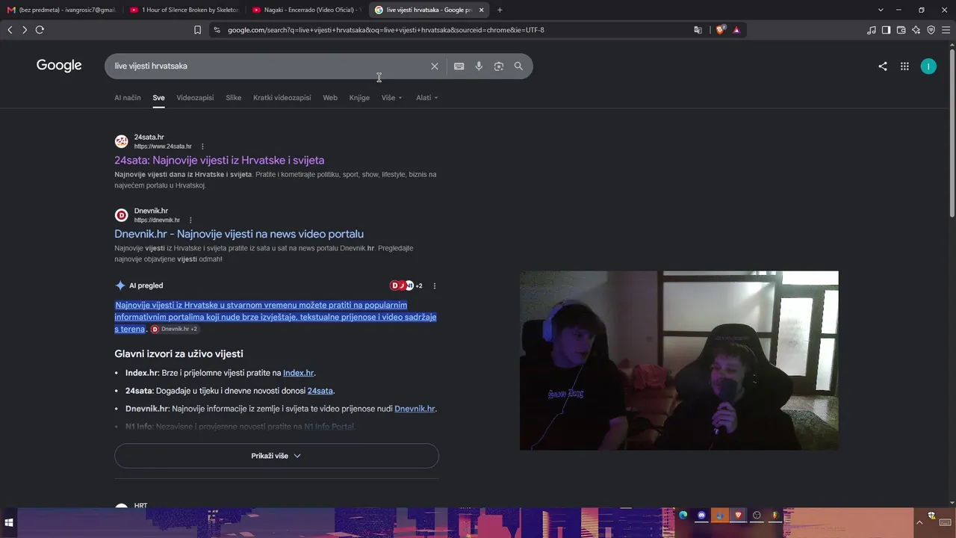Select the Sve results tab

pos(158,98)
